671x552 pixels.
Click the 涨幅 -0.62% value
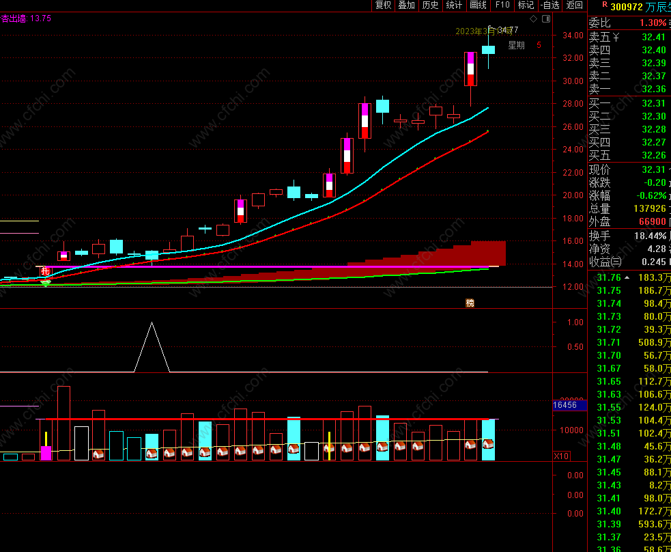(651, 195)
